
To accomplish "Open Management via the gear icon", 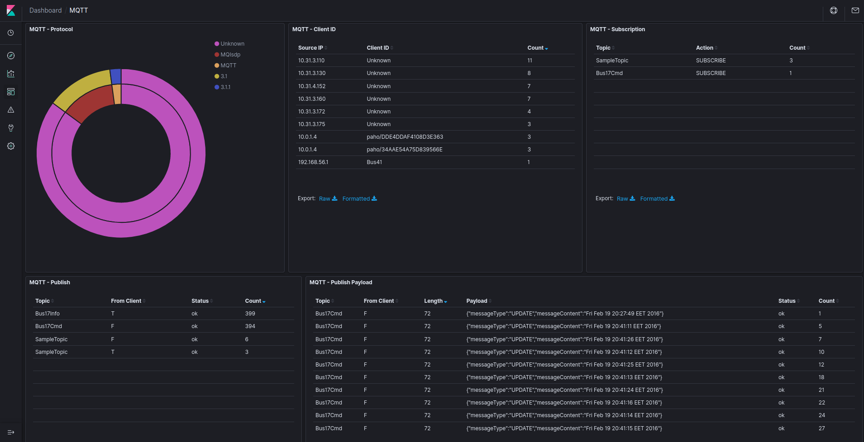I will pos(10,146).
